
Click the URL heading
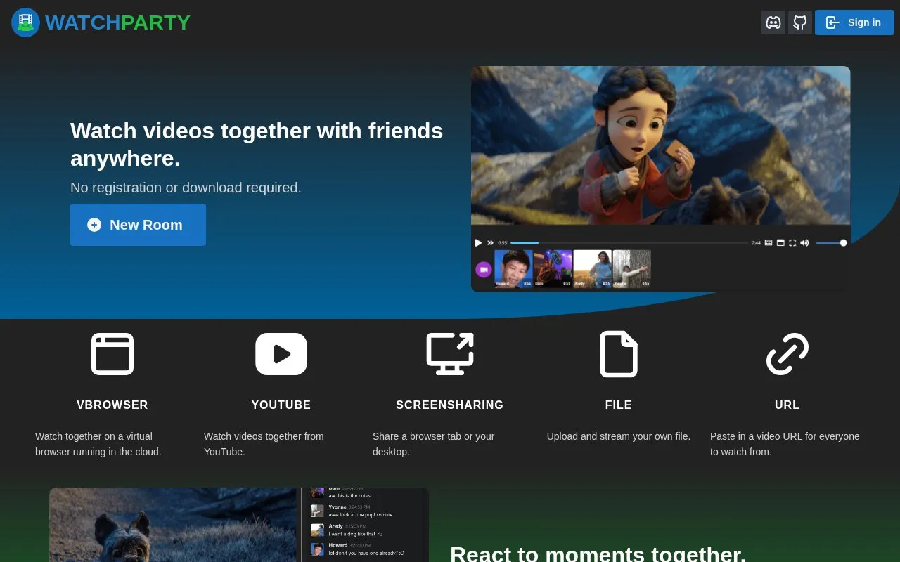pyautogui.click(x=787, y=405)
